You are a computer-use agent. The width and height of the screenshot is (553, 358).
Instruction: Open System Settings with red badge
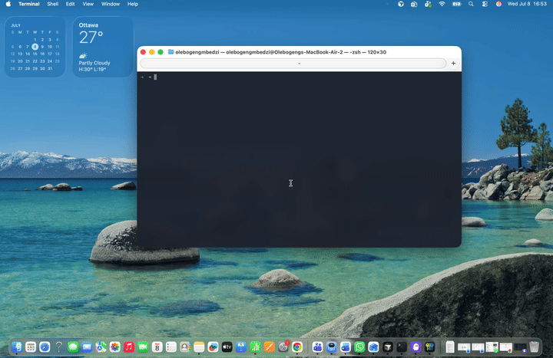283,347
